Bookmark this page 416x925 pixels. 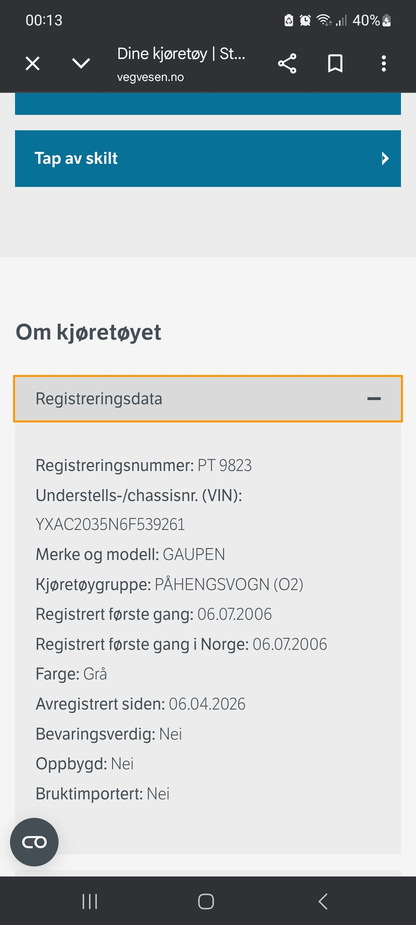335,64
